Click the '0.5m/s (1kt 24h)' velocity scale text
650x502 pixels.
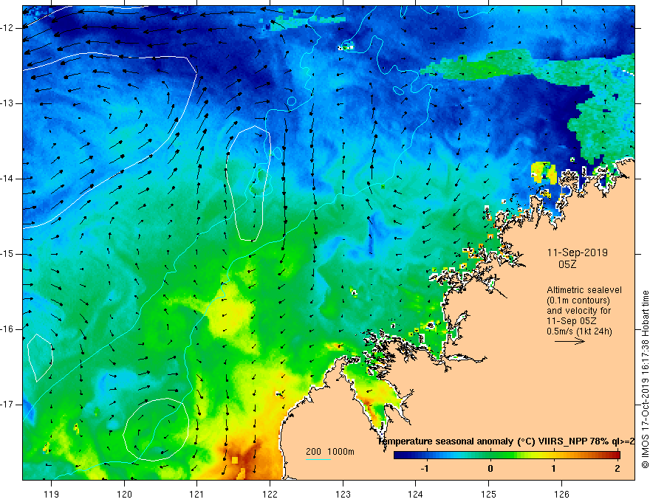(x=579, y=331)
